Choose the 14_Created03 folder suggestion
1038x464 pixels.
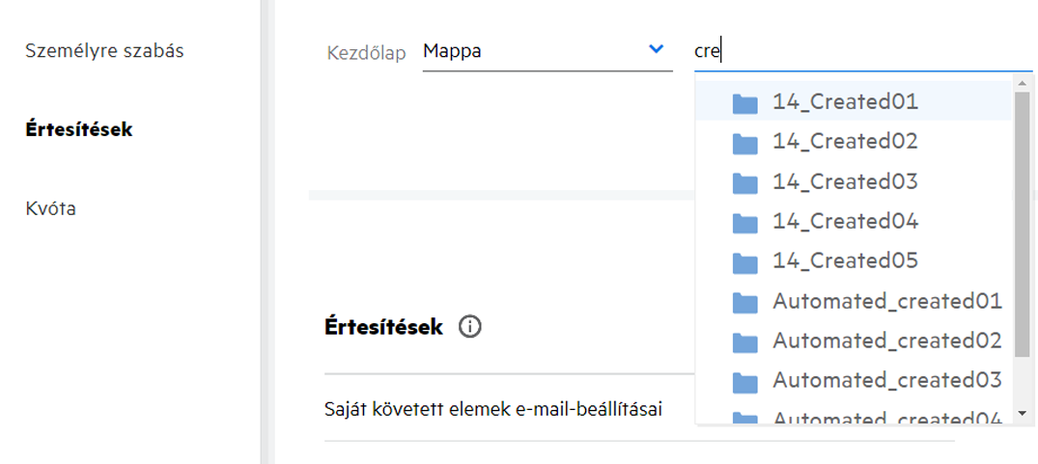click(845, 182)
